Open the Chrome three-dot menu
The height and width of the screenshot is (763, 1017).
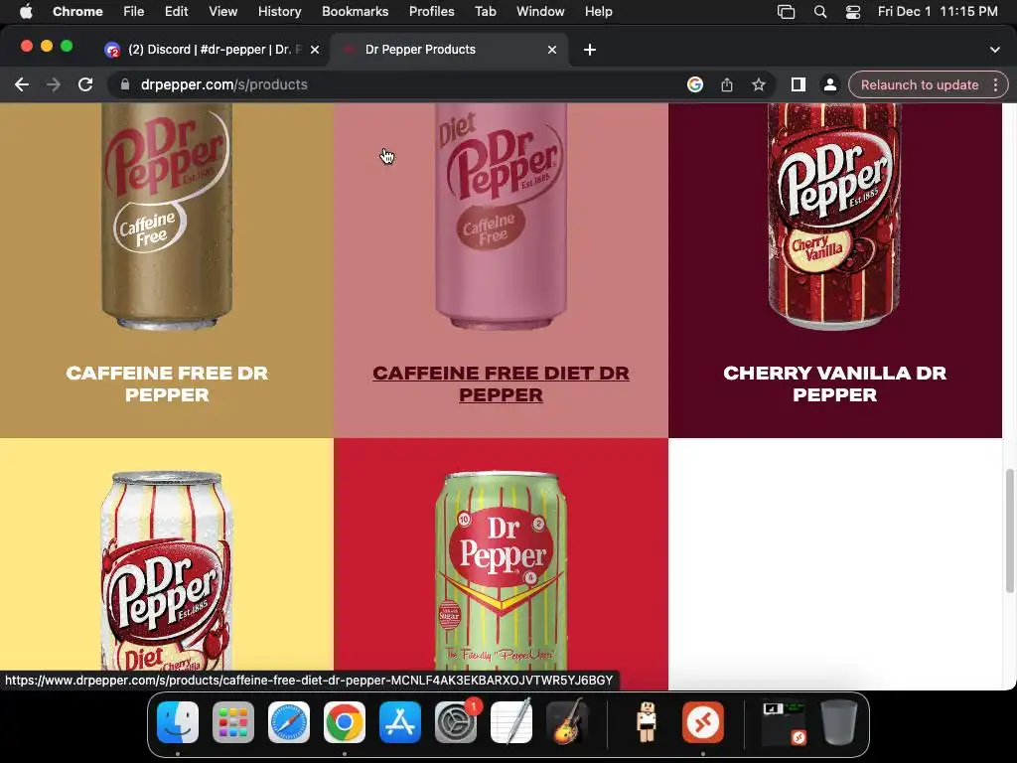click(x=995, y=84)
